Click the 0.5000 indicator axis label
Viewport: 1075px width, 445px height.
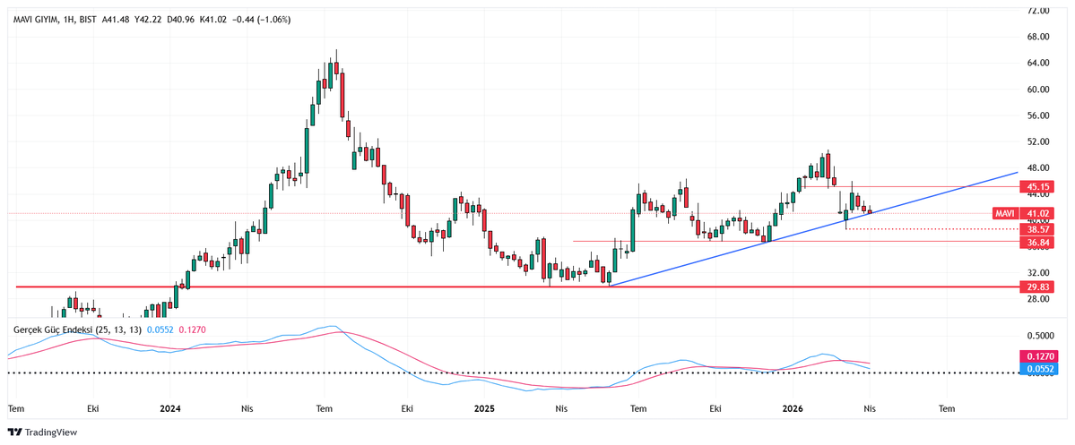pos(1039,336)
